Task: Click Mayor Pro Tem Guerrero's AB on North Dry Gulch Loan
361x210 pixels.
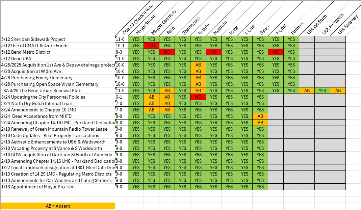Action: (152, 104)
